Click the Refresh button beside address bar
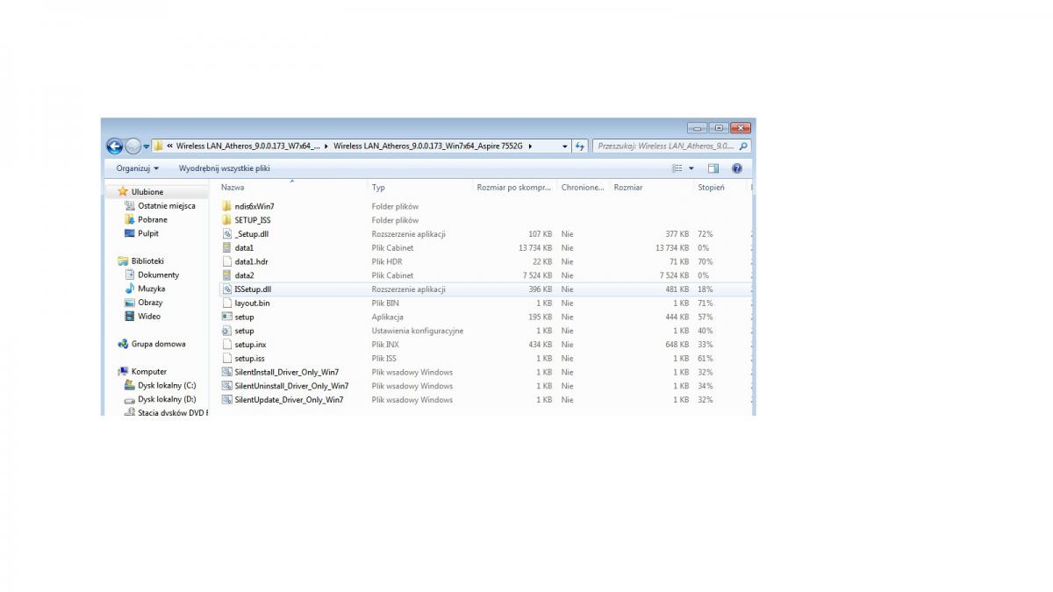This screenshot has height=592, width=1053. tap(580, 146)
